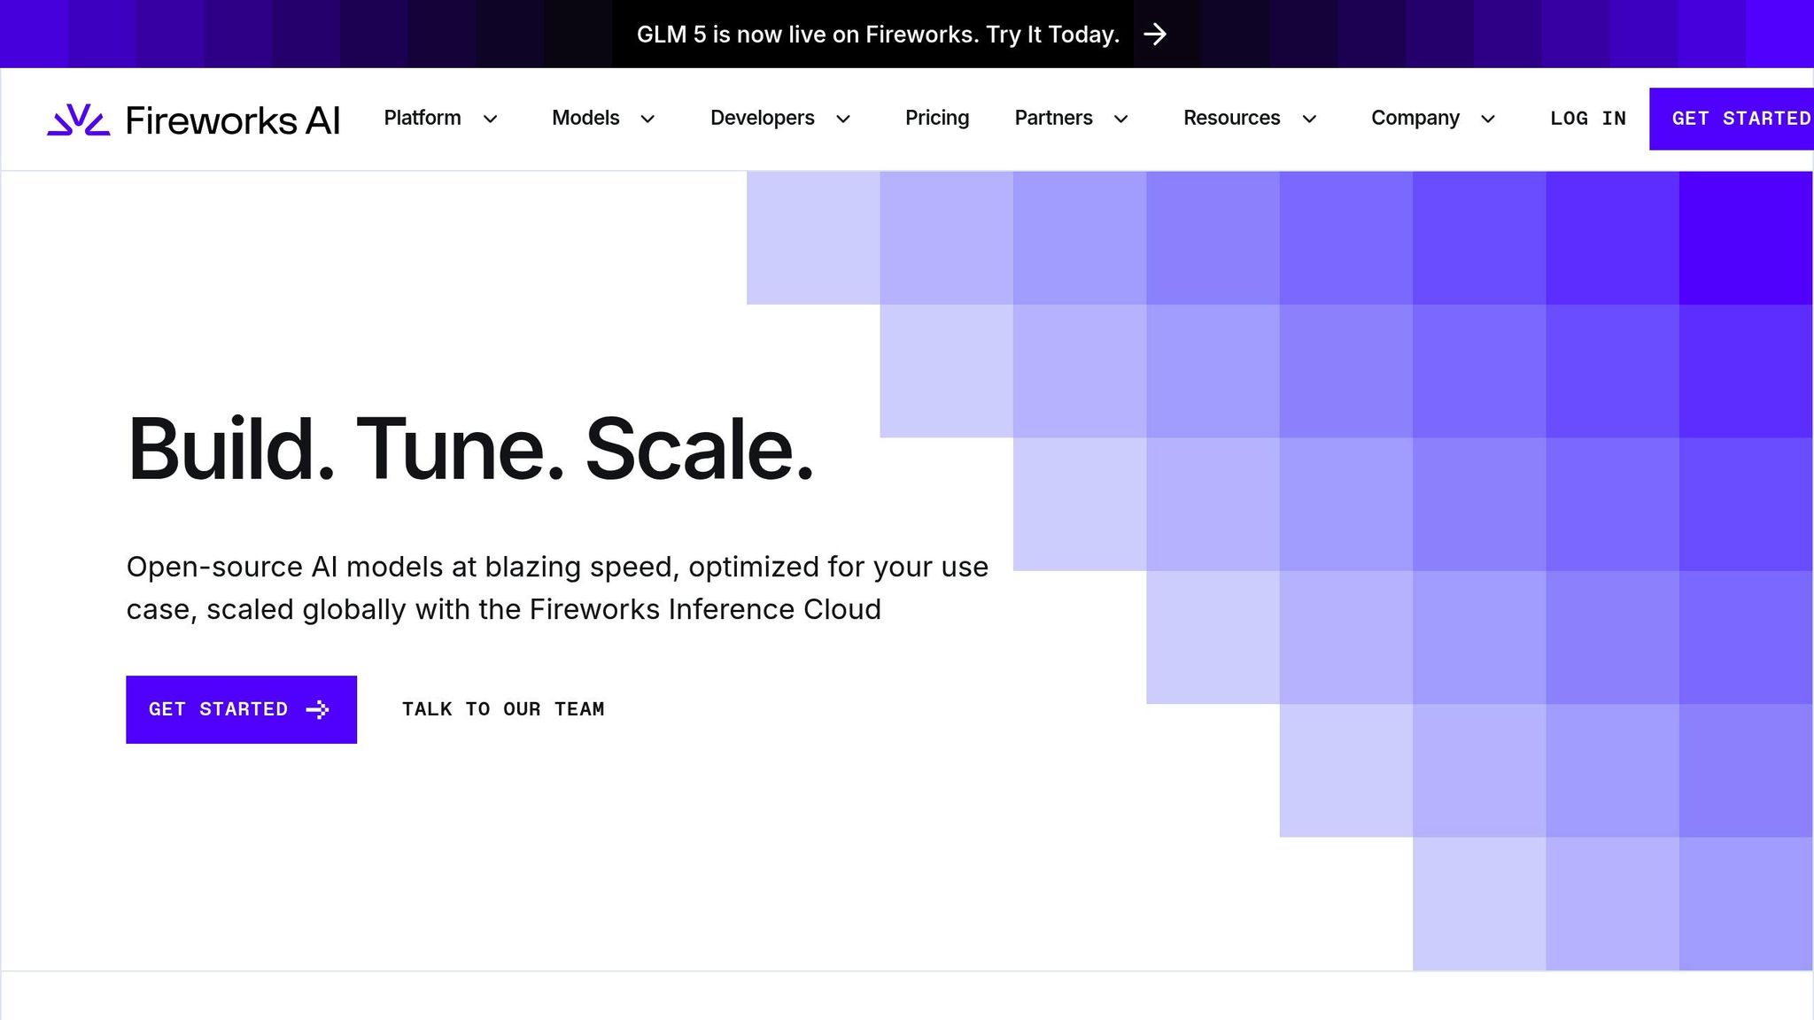1814x1020 pixels.
Task: Open the Partners chevron menu
Action: tap(1120, 119)
